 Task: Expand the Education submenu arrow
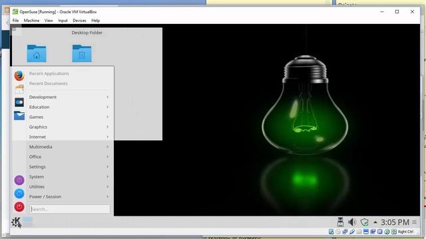[x=108, y=107]
